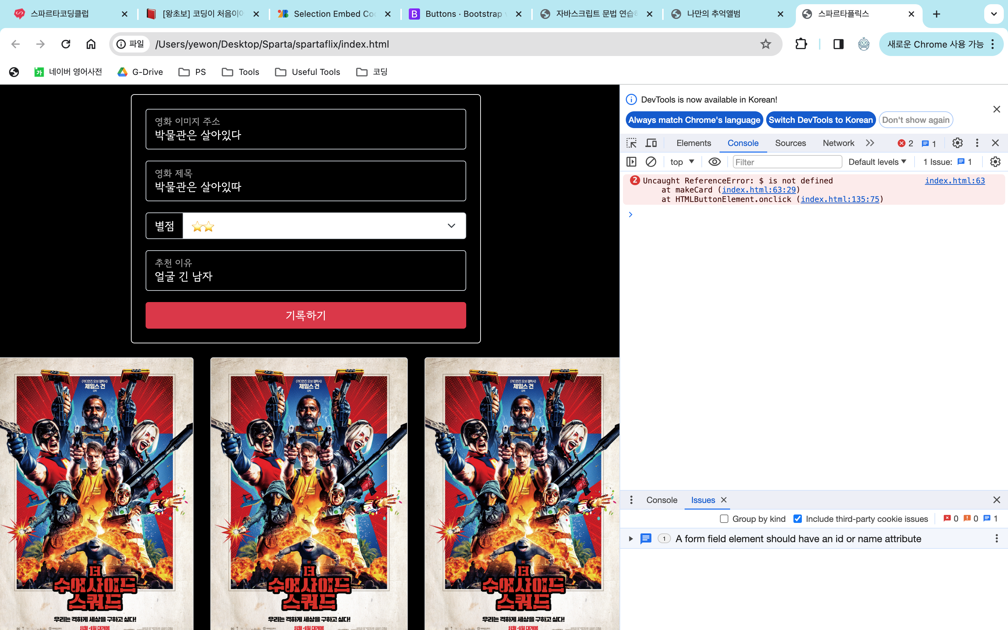
Task: Click the 영화 이미지 주소 input field
Action: [306, 129]
